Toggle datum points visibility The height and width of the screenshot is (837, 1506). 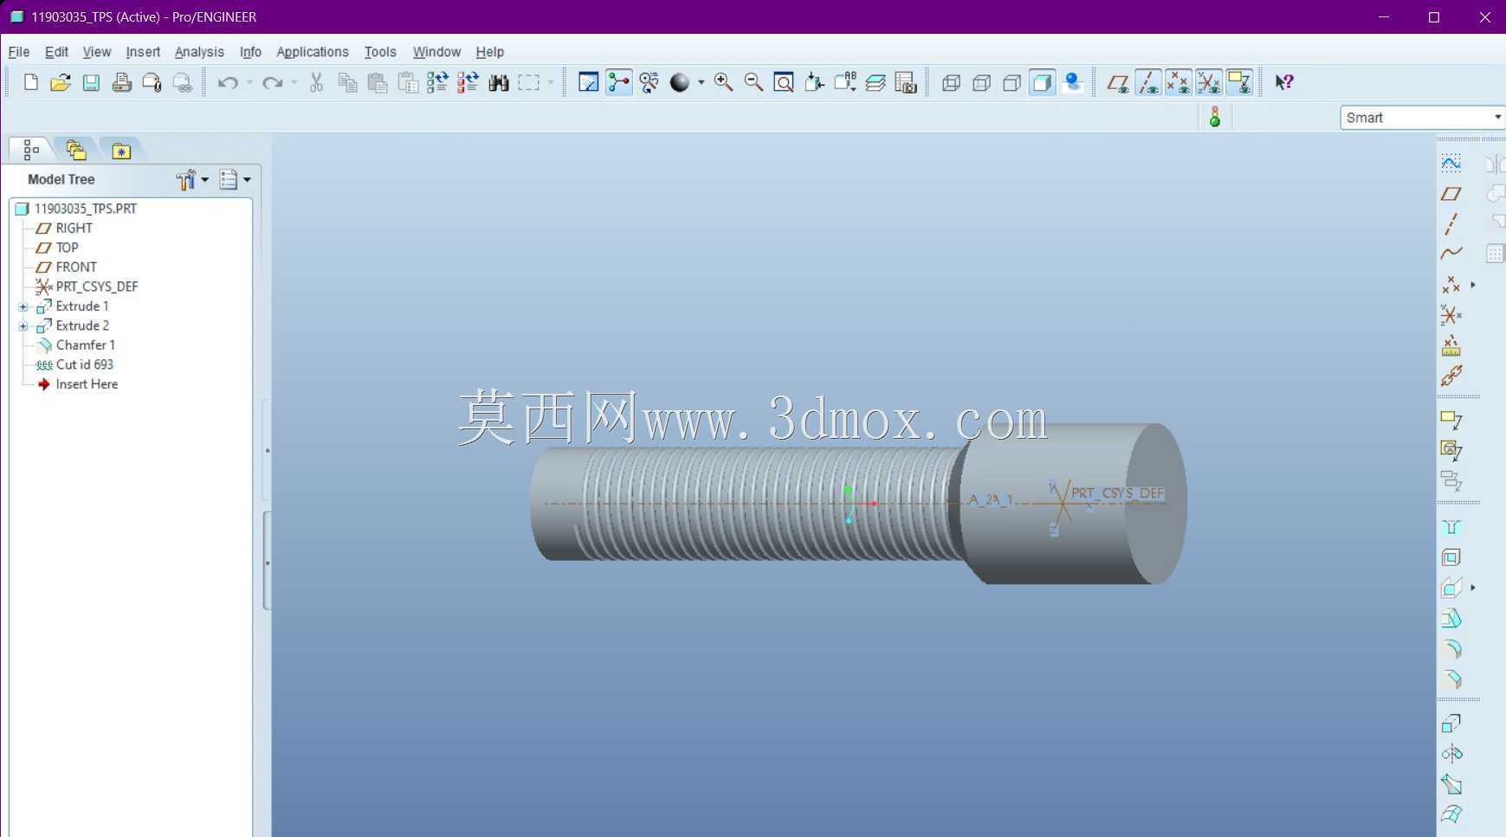[x=1179, y=82]
